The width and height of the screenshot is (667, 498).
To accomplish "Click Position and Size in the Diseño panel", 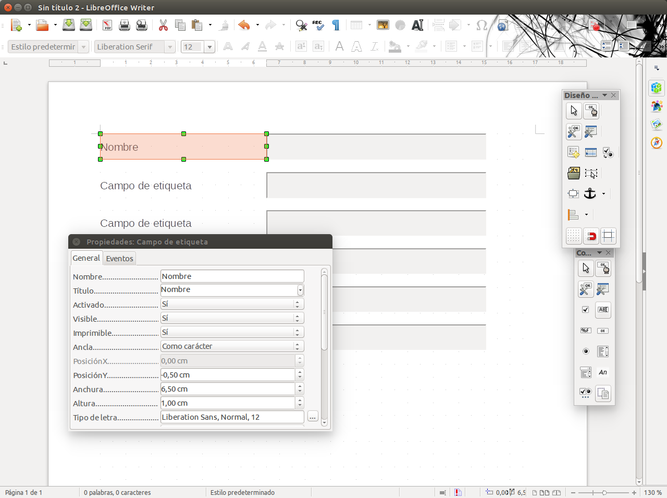I will point(573,193).
